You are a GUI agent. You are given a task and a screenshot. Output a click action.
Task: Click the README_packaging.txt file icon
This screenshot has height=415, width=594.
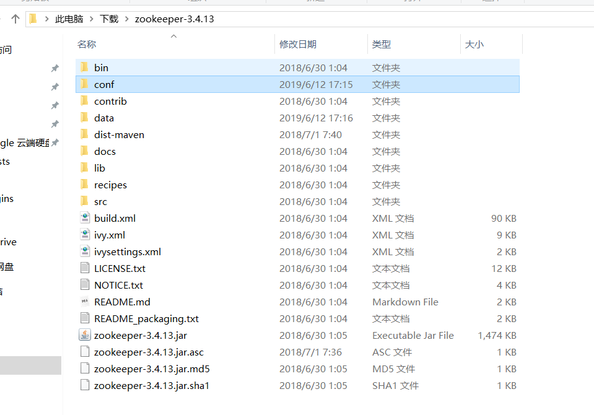pyautogui.click(x=85, y=318)
